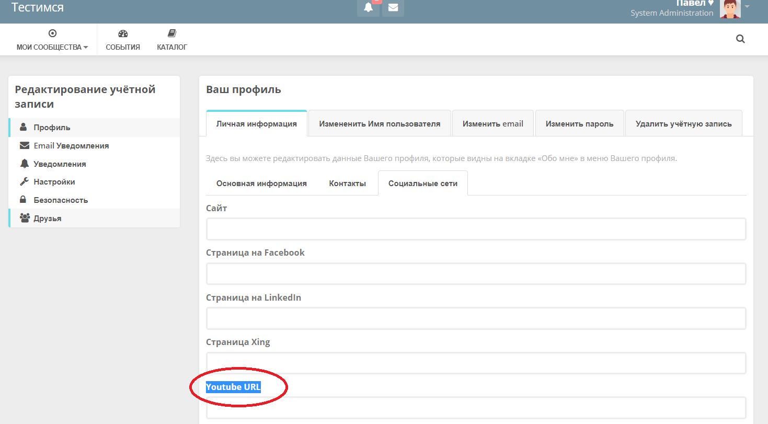Open СОБЫТИЯ in the top navigation
The height and width of the screenshot is (424, 768).
pyautogui.click(x=123, y=47)
